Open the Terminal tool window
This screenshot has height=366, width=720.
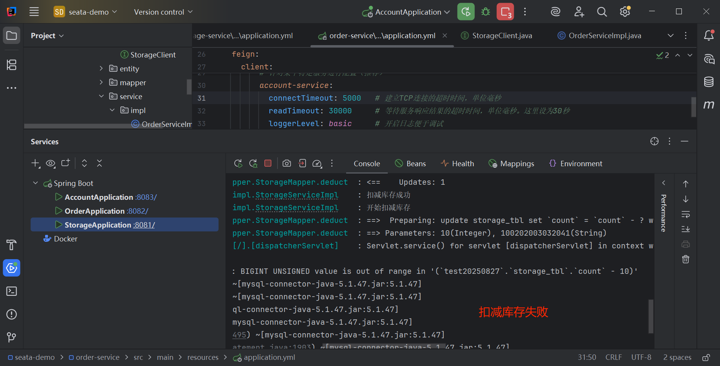point(12,291)
